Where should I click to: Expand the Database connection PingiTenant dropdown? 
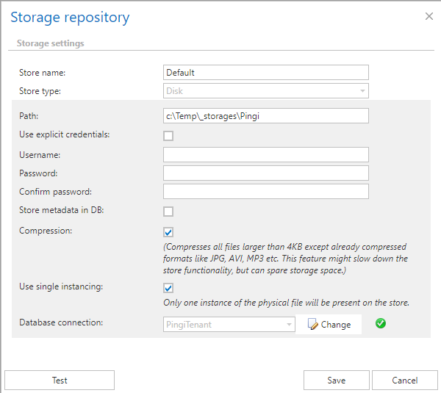point(229,325)
